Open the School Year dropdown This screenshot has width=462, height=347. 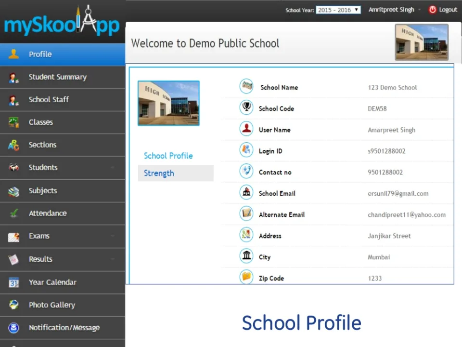(x=338, y=10)
